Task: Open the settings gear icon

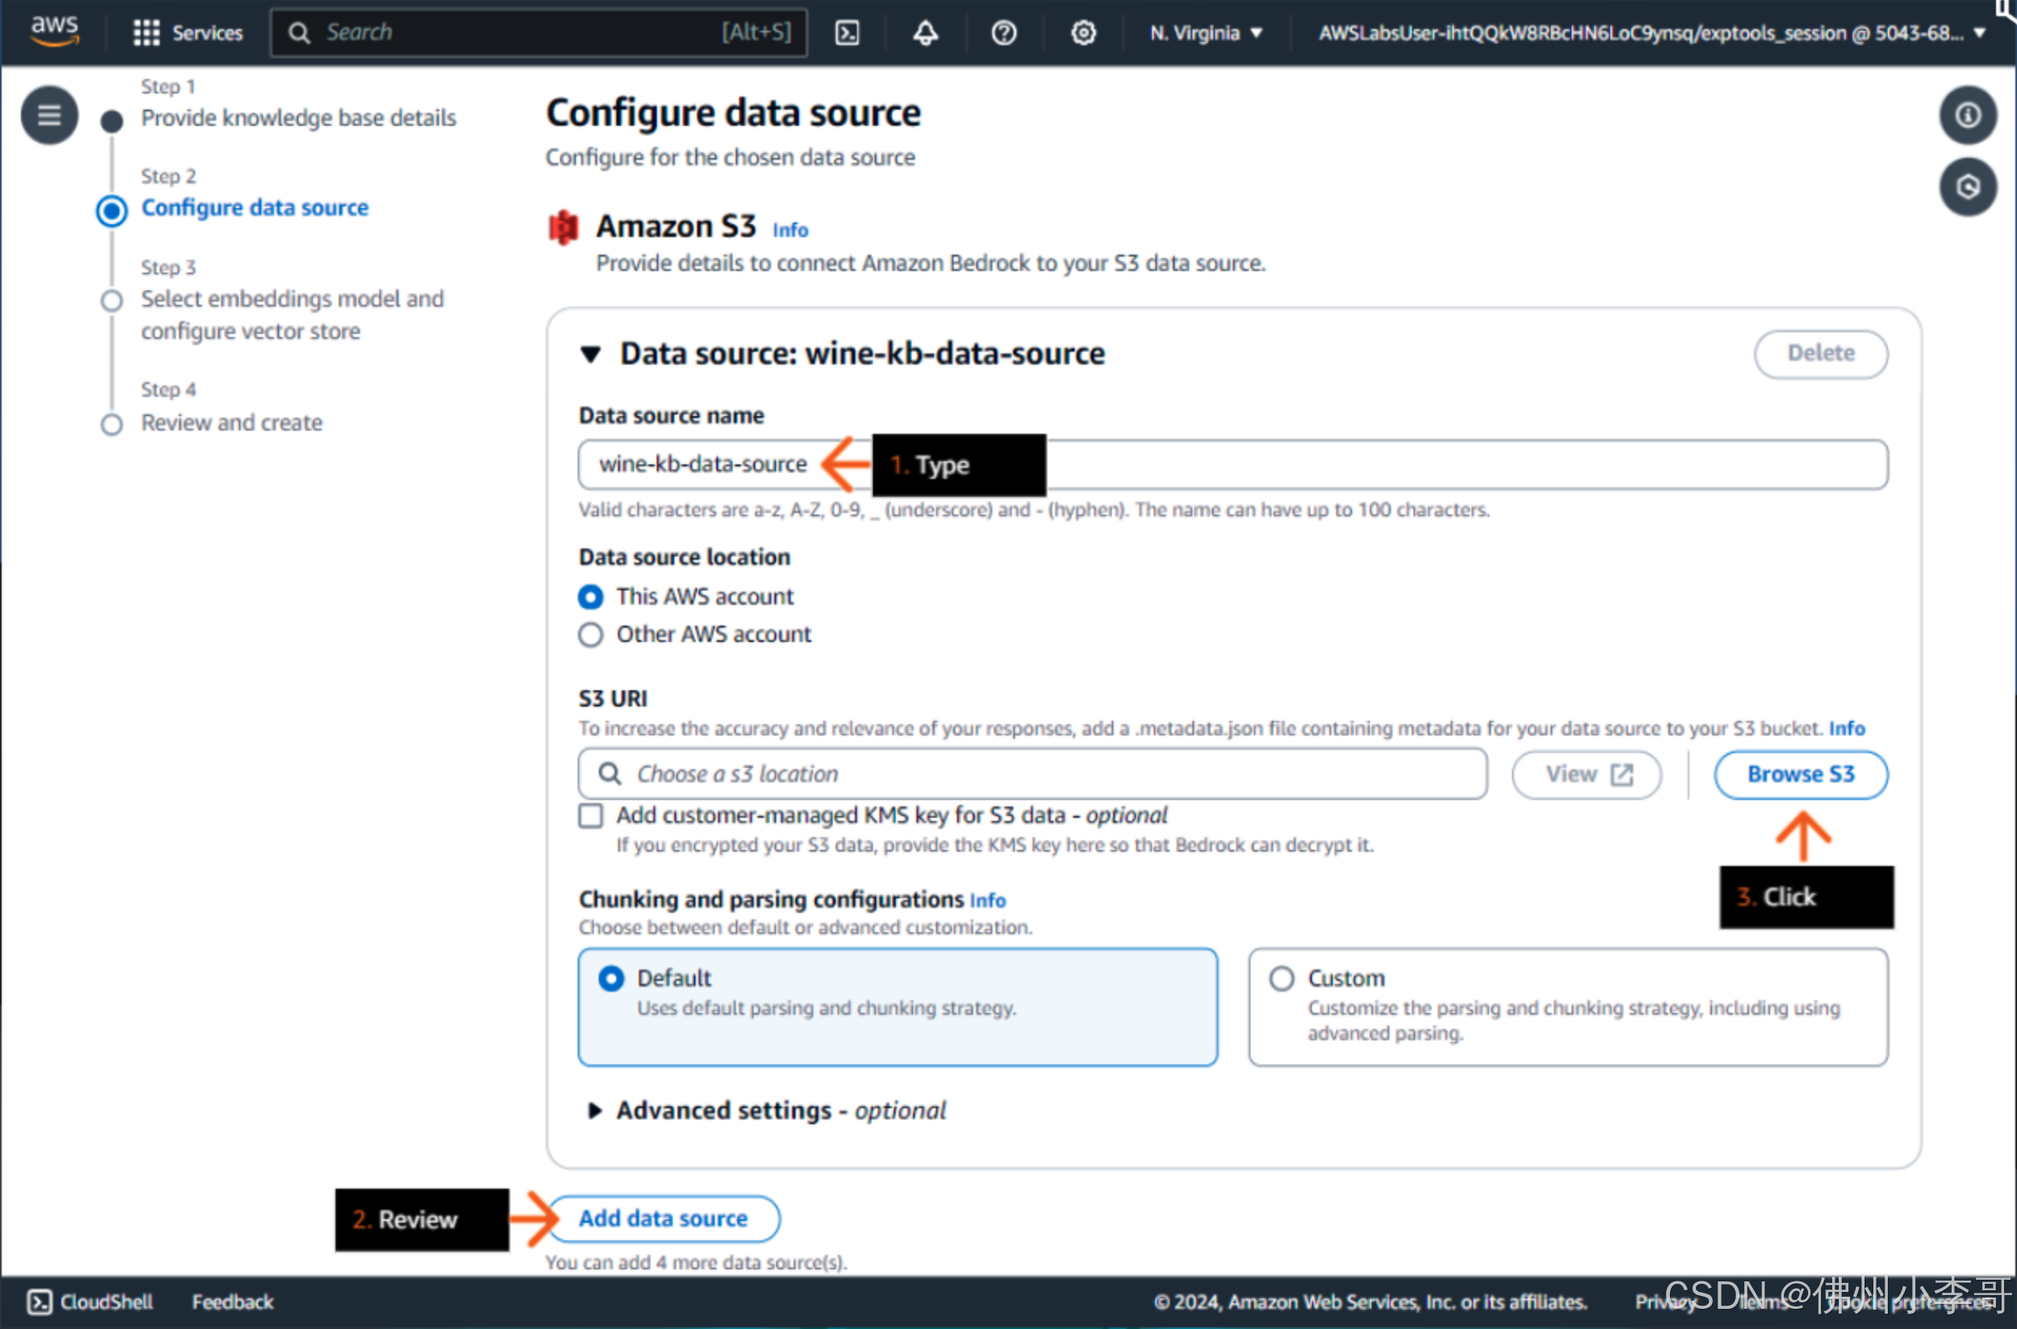Action: pyautogui.click(x=1083, y=33)
